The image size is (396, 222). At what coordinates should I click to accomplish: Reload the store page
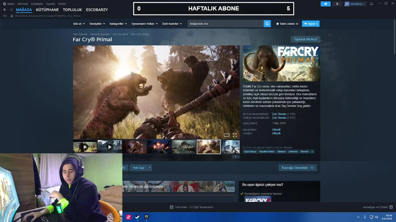[5, 16]
